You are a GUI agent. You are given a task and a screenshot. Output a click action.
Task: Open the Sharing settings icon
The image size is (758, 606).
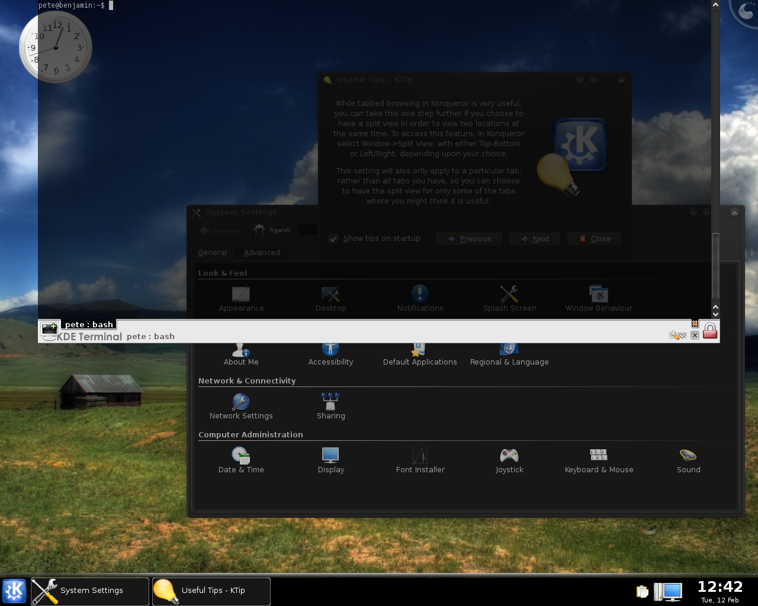pyautogui.click(x=330, y=407)
